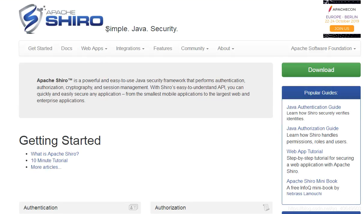Image resolution: width=364 pixels, height=214 pixels.
Task: Click 'A free InfoQ mini-book by' text
Action: point(313,188)
